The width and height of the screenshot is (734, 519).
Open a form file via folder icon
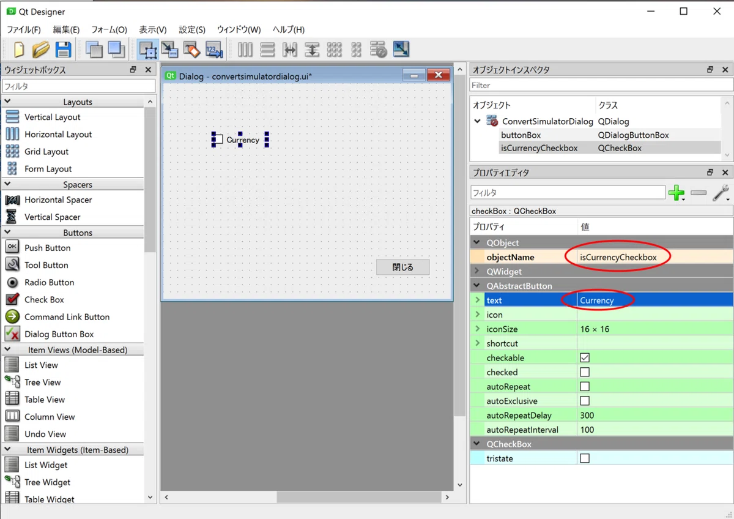(40, 50)
